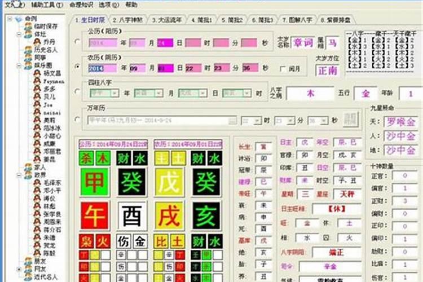Click the 天 nine-star value 罗喉金

401,122
